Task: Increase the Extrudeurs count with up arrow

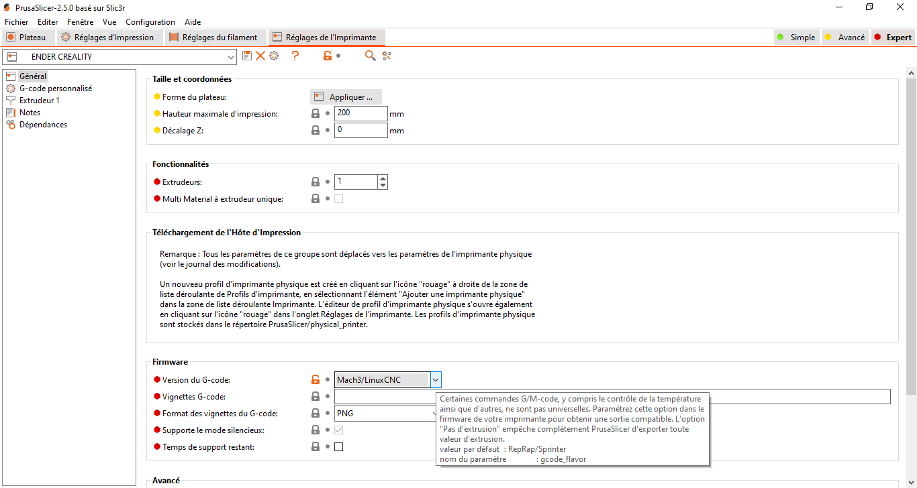Action: point(383,178)
